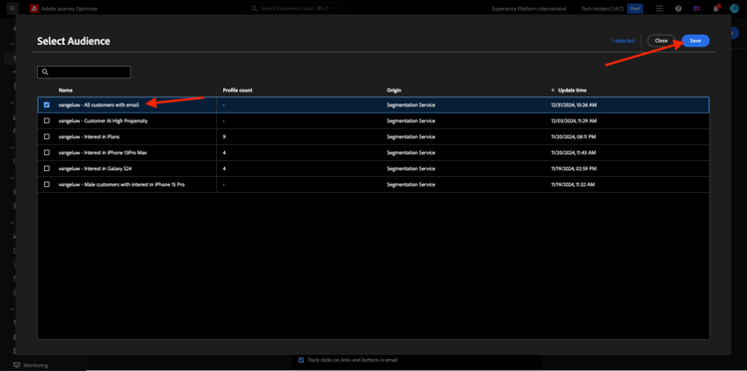Click the Origin column header
The image size is (747, 371).
393,90
